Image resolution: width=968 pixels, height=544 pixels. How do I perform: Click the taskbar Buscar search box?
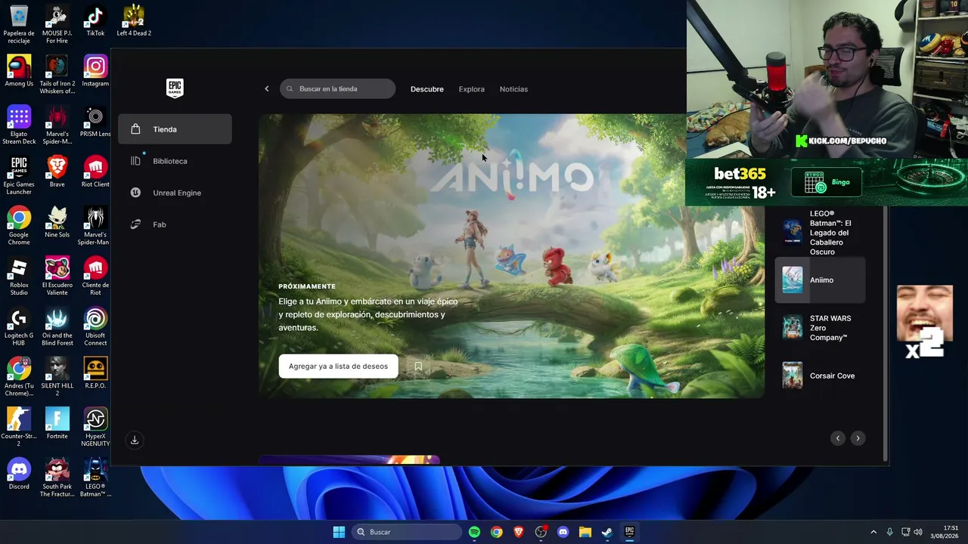(x=408, y=532)
